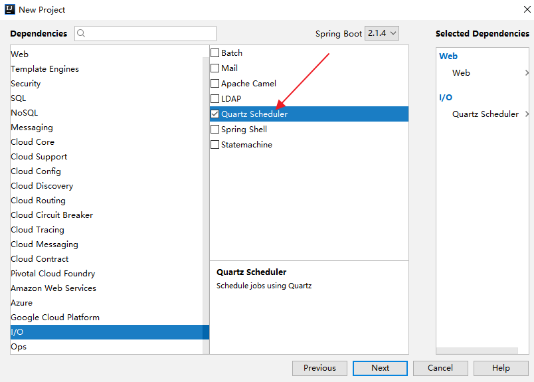Select the Quartz Scheduler row label

click(x=254, y=114)
